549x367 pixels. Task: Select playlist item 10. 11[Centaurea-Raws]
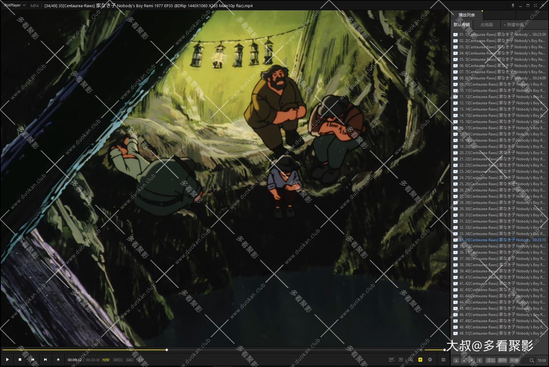(x=499, y=91)
